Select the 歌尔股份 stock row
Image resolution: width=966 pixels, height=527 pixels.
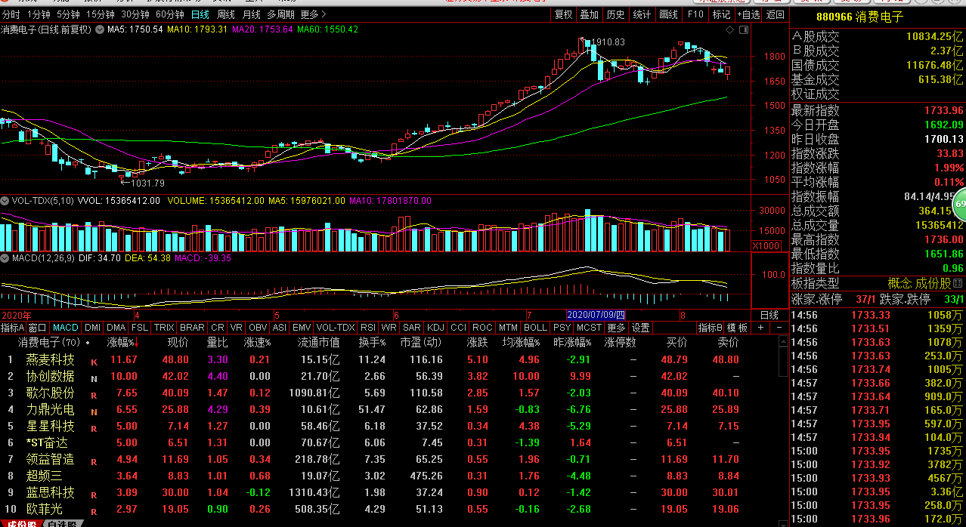(51, 393)
